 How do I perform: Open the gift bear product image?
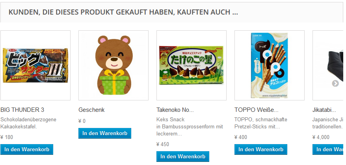tap(113, 65)
